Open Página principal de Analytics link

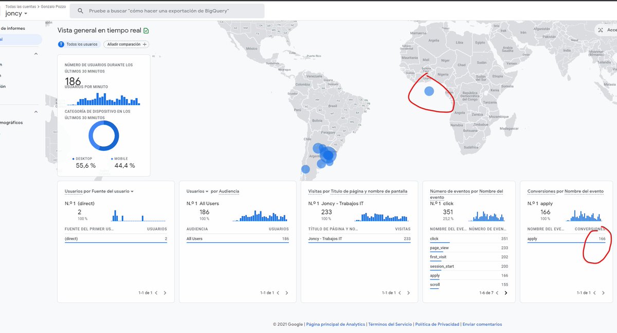[x=335, y=324]
